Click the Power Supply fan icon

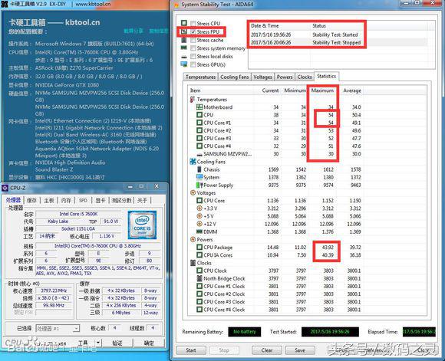(199, 185)
